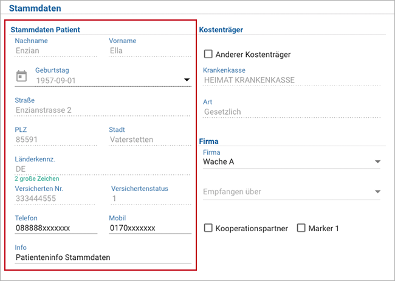395x281 pixels.
Task: Select the Art field showing Gesetzlich
Action: pyautogui.click(x=292, y=112)
